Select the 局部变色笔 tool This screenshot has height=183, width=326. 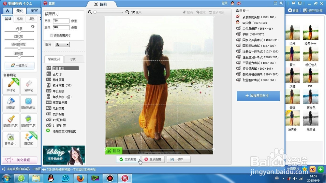[x=28, y=122]
